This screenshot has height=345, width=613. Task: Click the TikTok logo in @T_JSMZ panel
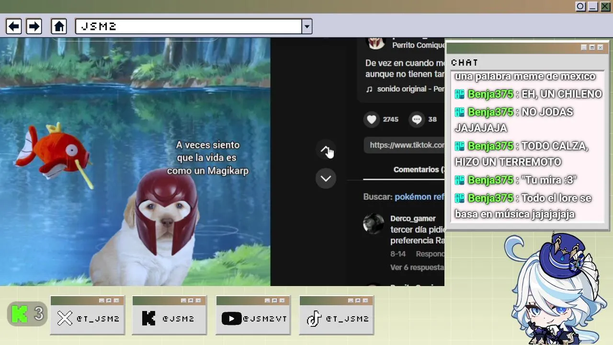point(314,318)
